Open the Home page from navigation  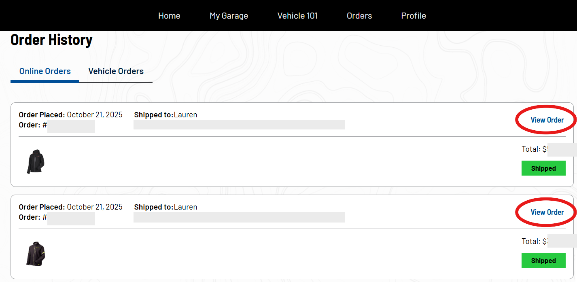coord(169,16)
